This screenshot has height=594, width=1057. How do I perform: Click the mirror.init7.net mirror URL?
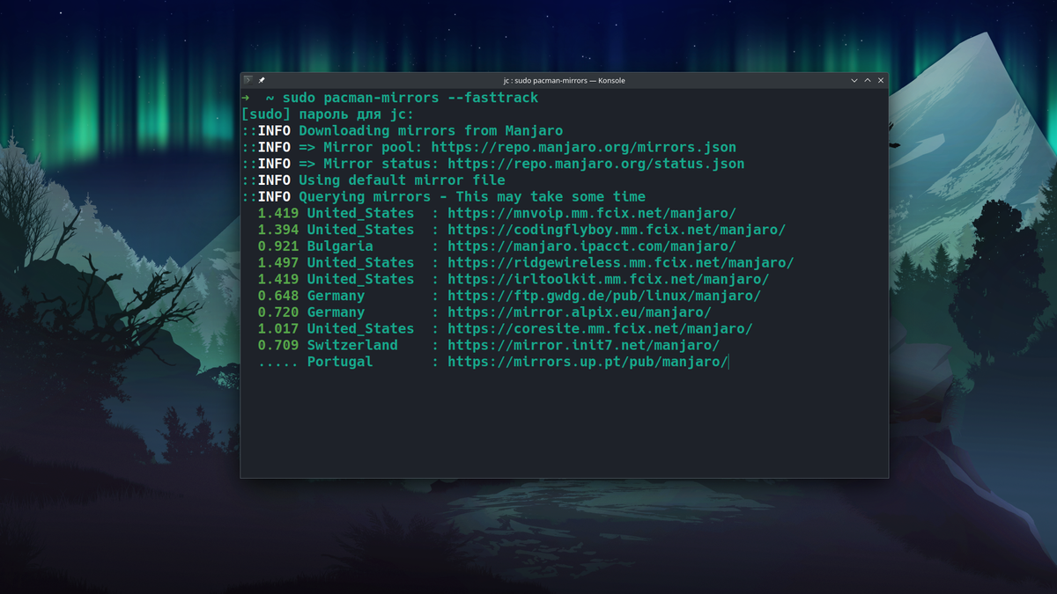point(584,345)
